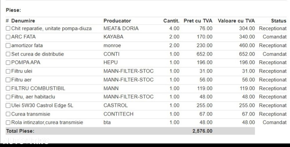This screenshot has height=147, width=290.
Task: Mark the POMPA APA checkbox
Action: point(8,63)
